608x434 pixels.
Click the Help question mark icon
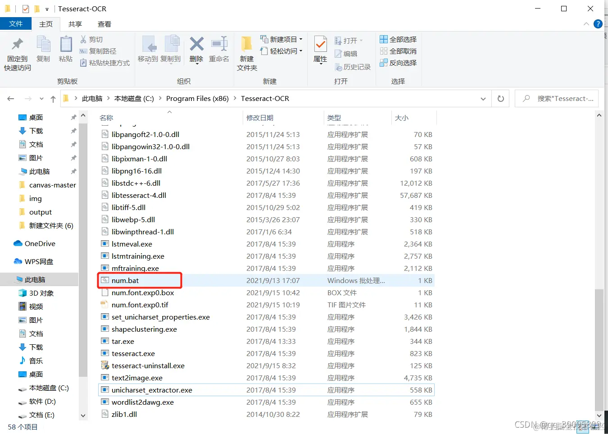(598, 24)
